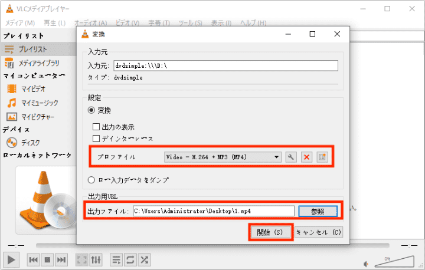Click the volume slider in VLC
The image size is (425, 270).
(394, 261)
